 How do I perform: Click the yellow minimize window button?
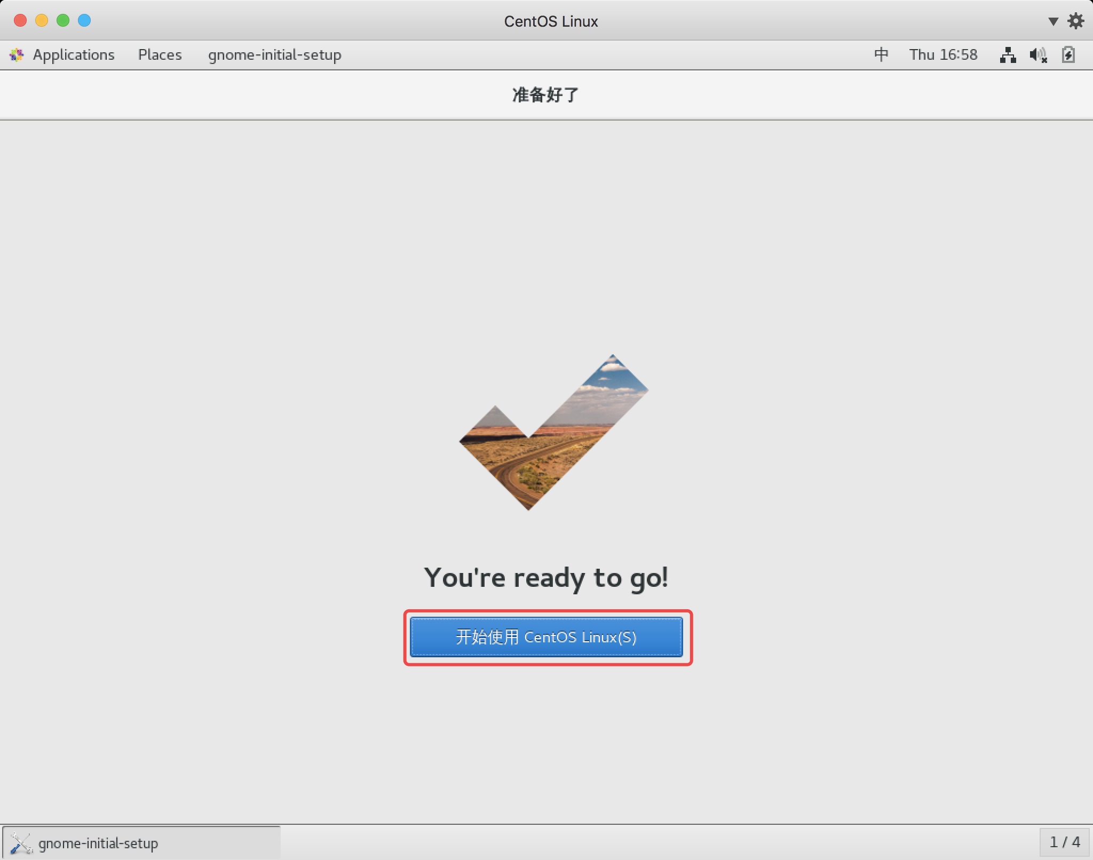click(42, 20)
